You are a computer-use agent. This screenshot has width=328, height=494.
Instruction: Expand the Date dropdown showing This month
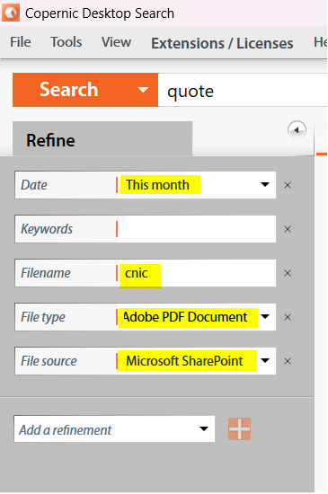(265, 185)
